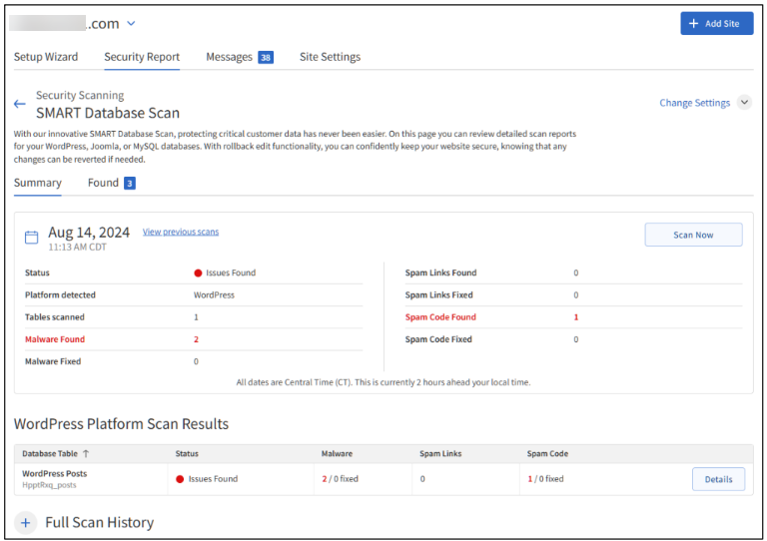Click the Found count badge showing 3

coord(130,184)
